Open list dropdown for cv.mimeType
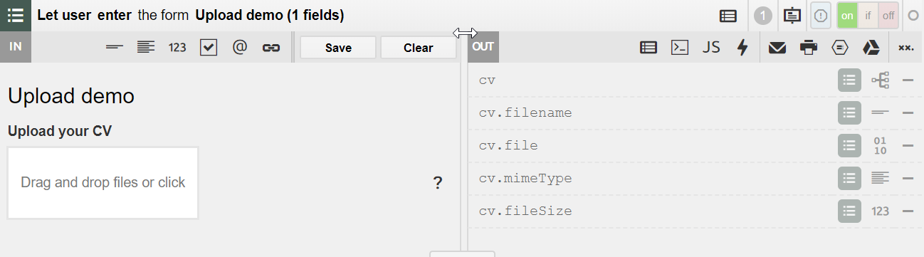The width and height of the screenshot is (924, 257). tap(849, 178)
